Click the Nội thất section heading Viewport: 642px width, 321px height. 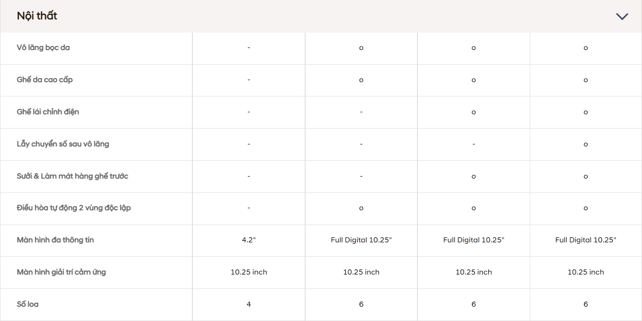[37, 16]
